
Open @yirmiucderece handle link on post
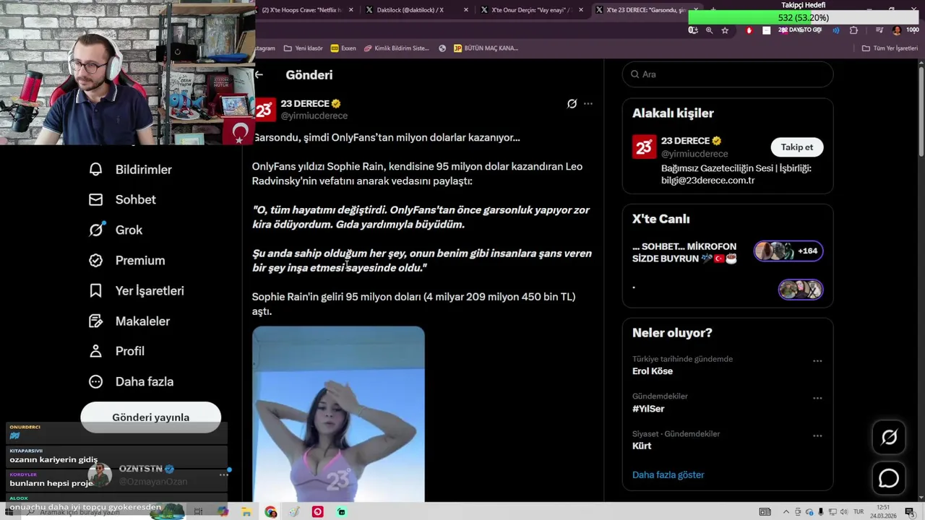314,116
